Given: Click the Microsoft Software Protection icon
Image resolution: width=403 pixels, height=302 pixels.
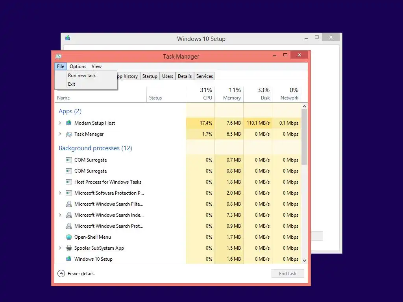Looking at the screenshot, I should pyautogui.click(x=68, y=193).
